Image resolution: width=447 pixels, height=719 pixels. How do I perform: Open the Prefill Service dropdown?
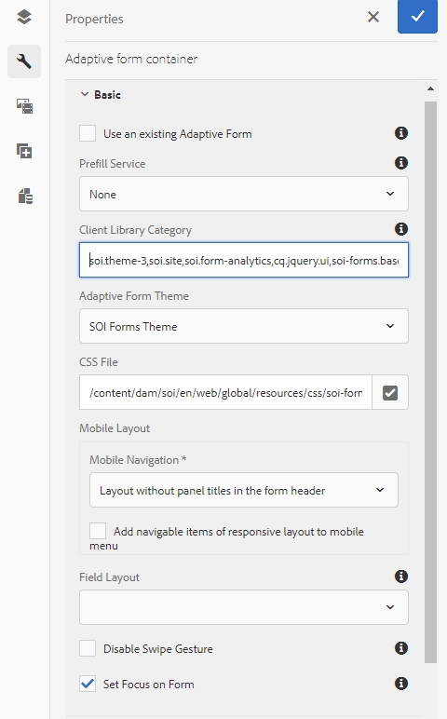244,194
